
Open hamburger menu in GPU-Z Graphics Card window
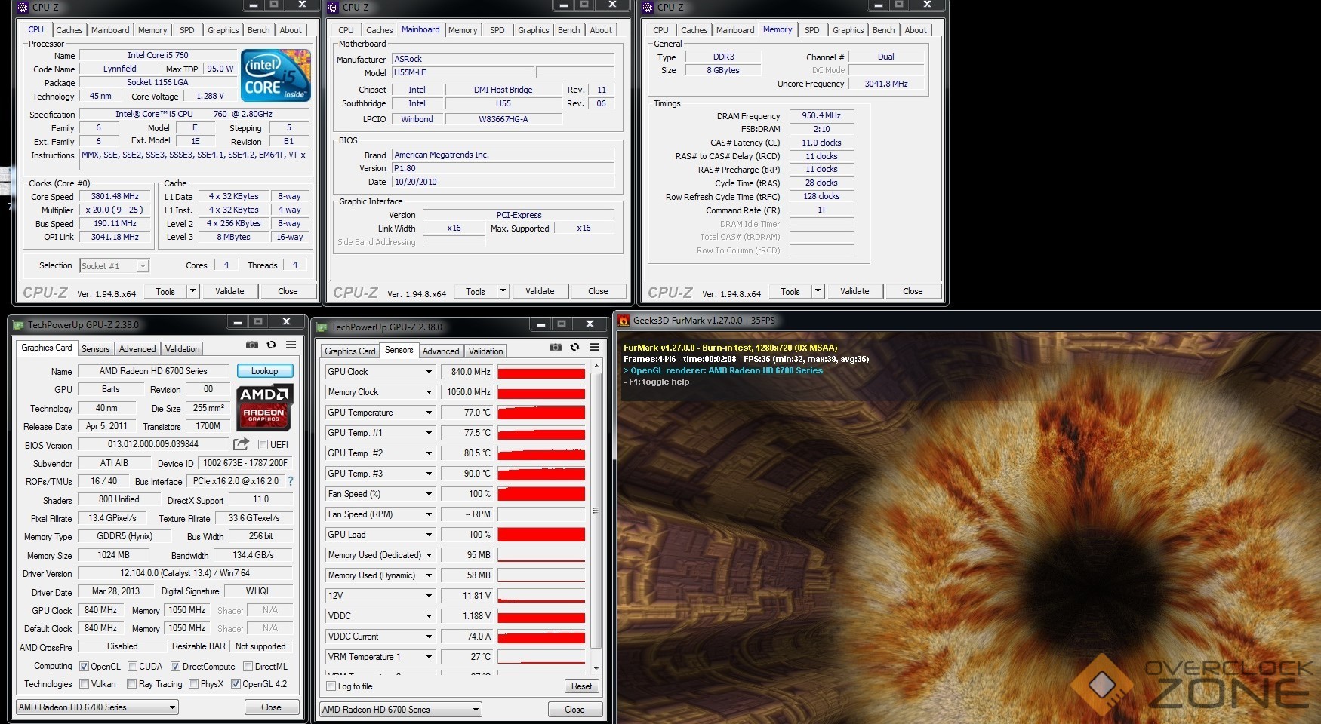point(291,345)
